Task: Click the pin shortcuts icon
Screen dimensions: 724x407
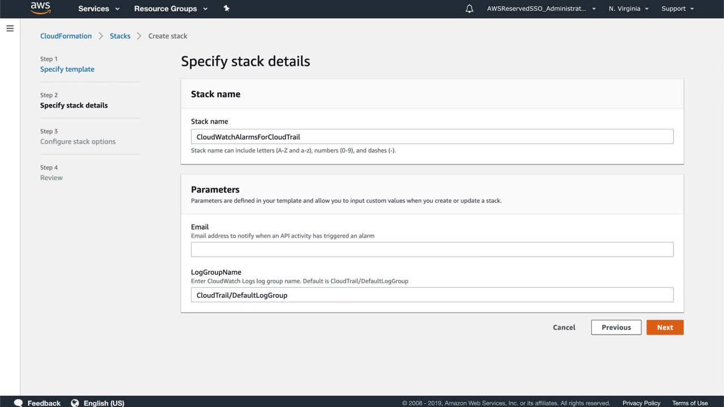Action: (226, 8)
